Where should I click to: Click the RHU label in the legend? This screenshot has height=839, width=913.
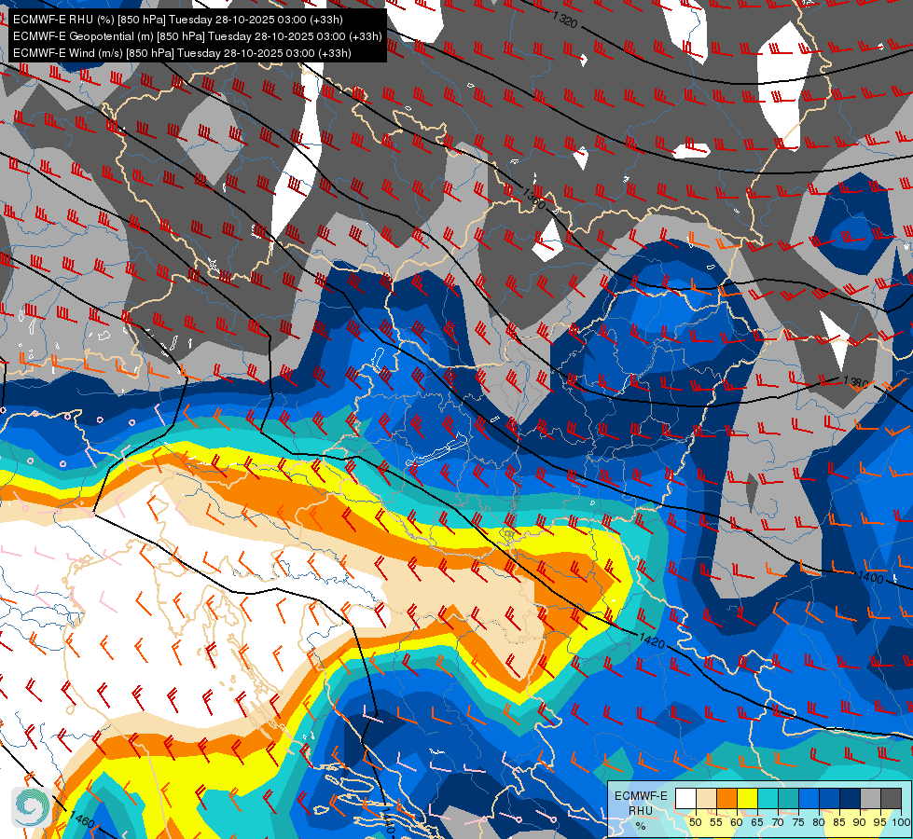point(641,811)
